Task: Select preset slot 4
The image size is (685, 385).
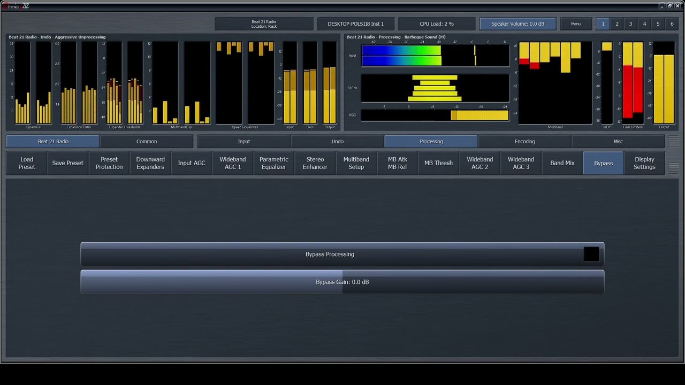Action: pos(644,24)
